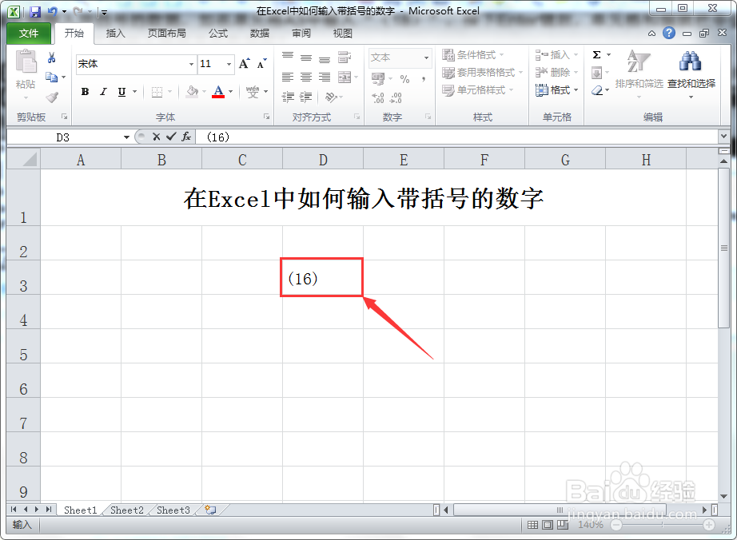The image size is (737, 540).
Task: Click the Save icon in quick access toolbar
Action: (x=35, y=12)
